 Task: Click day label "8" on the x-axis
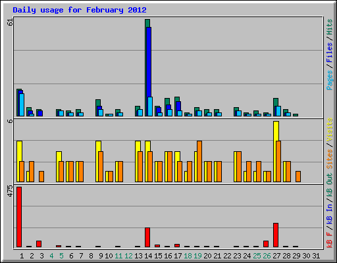pyautogui.click(x=91, y=256)
